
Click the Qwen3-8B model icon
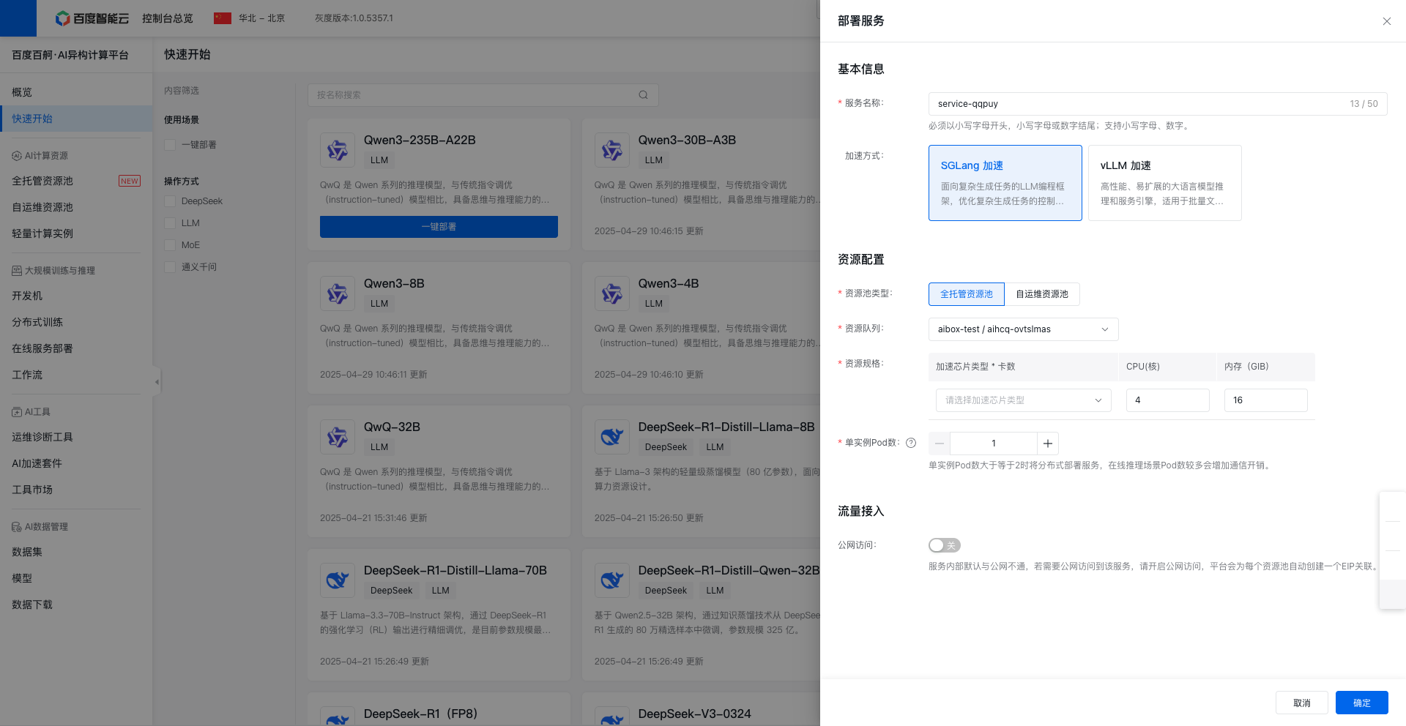coord(338,293)
